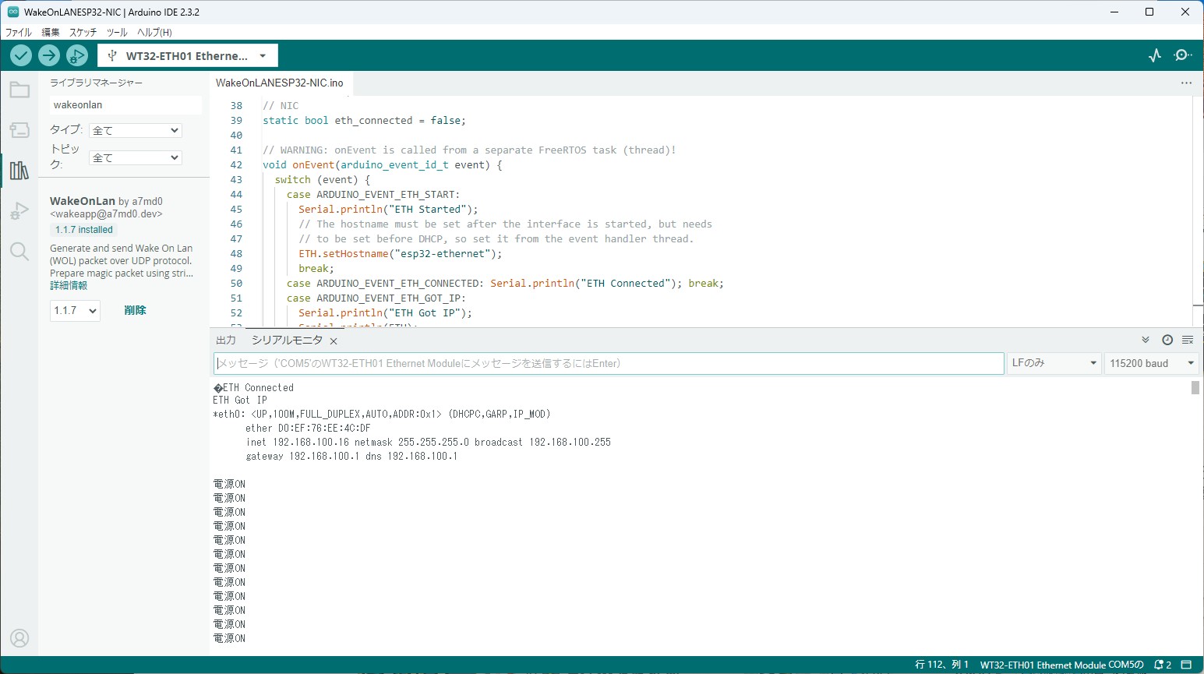1204x674 pixels.
Task: Click the serial message input field
Action: (609, 363)
